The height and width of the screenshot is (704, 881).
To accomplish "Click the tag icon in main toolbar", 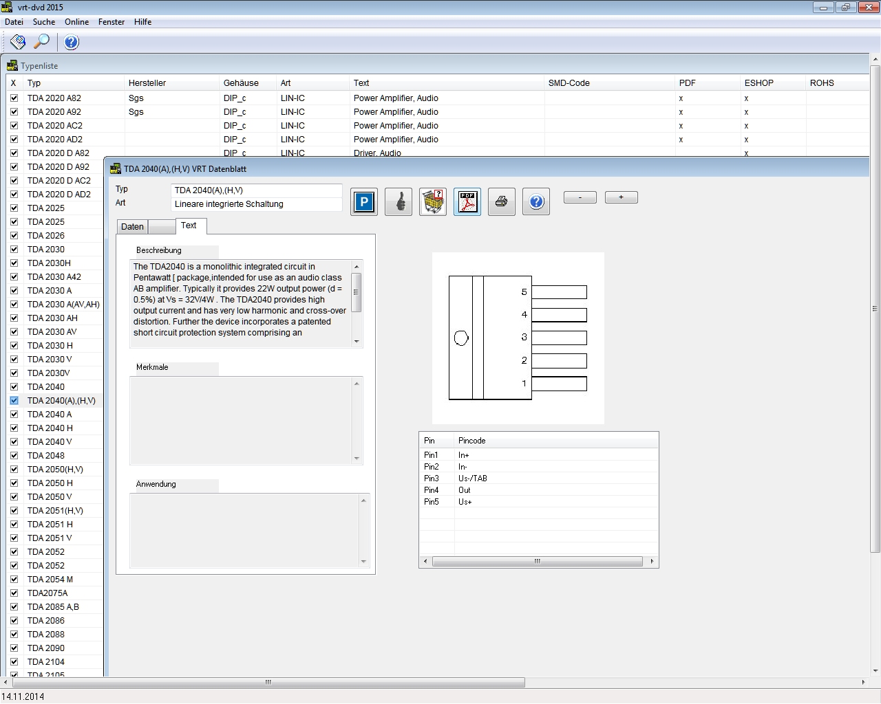I will (18, 42).
